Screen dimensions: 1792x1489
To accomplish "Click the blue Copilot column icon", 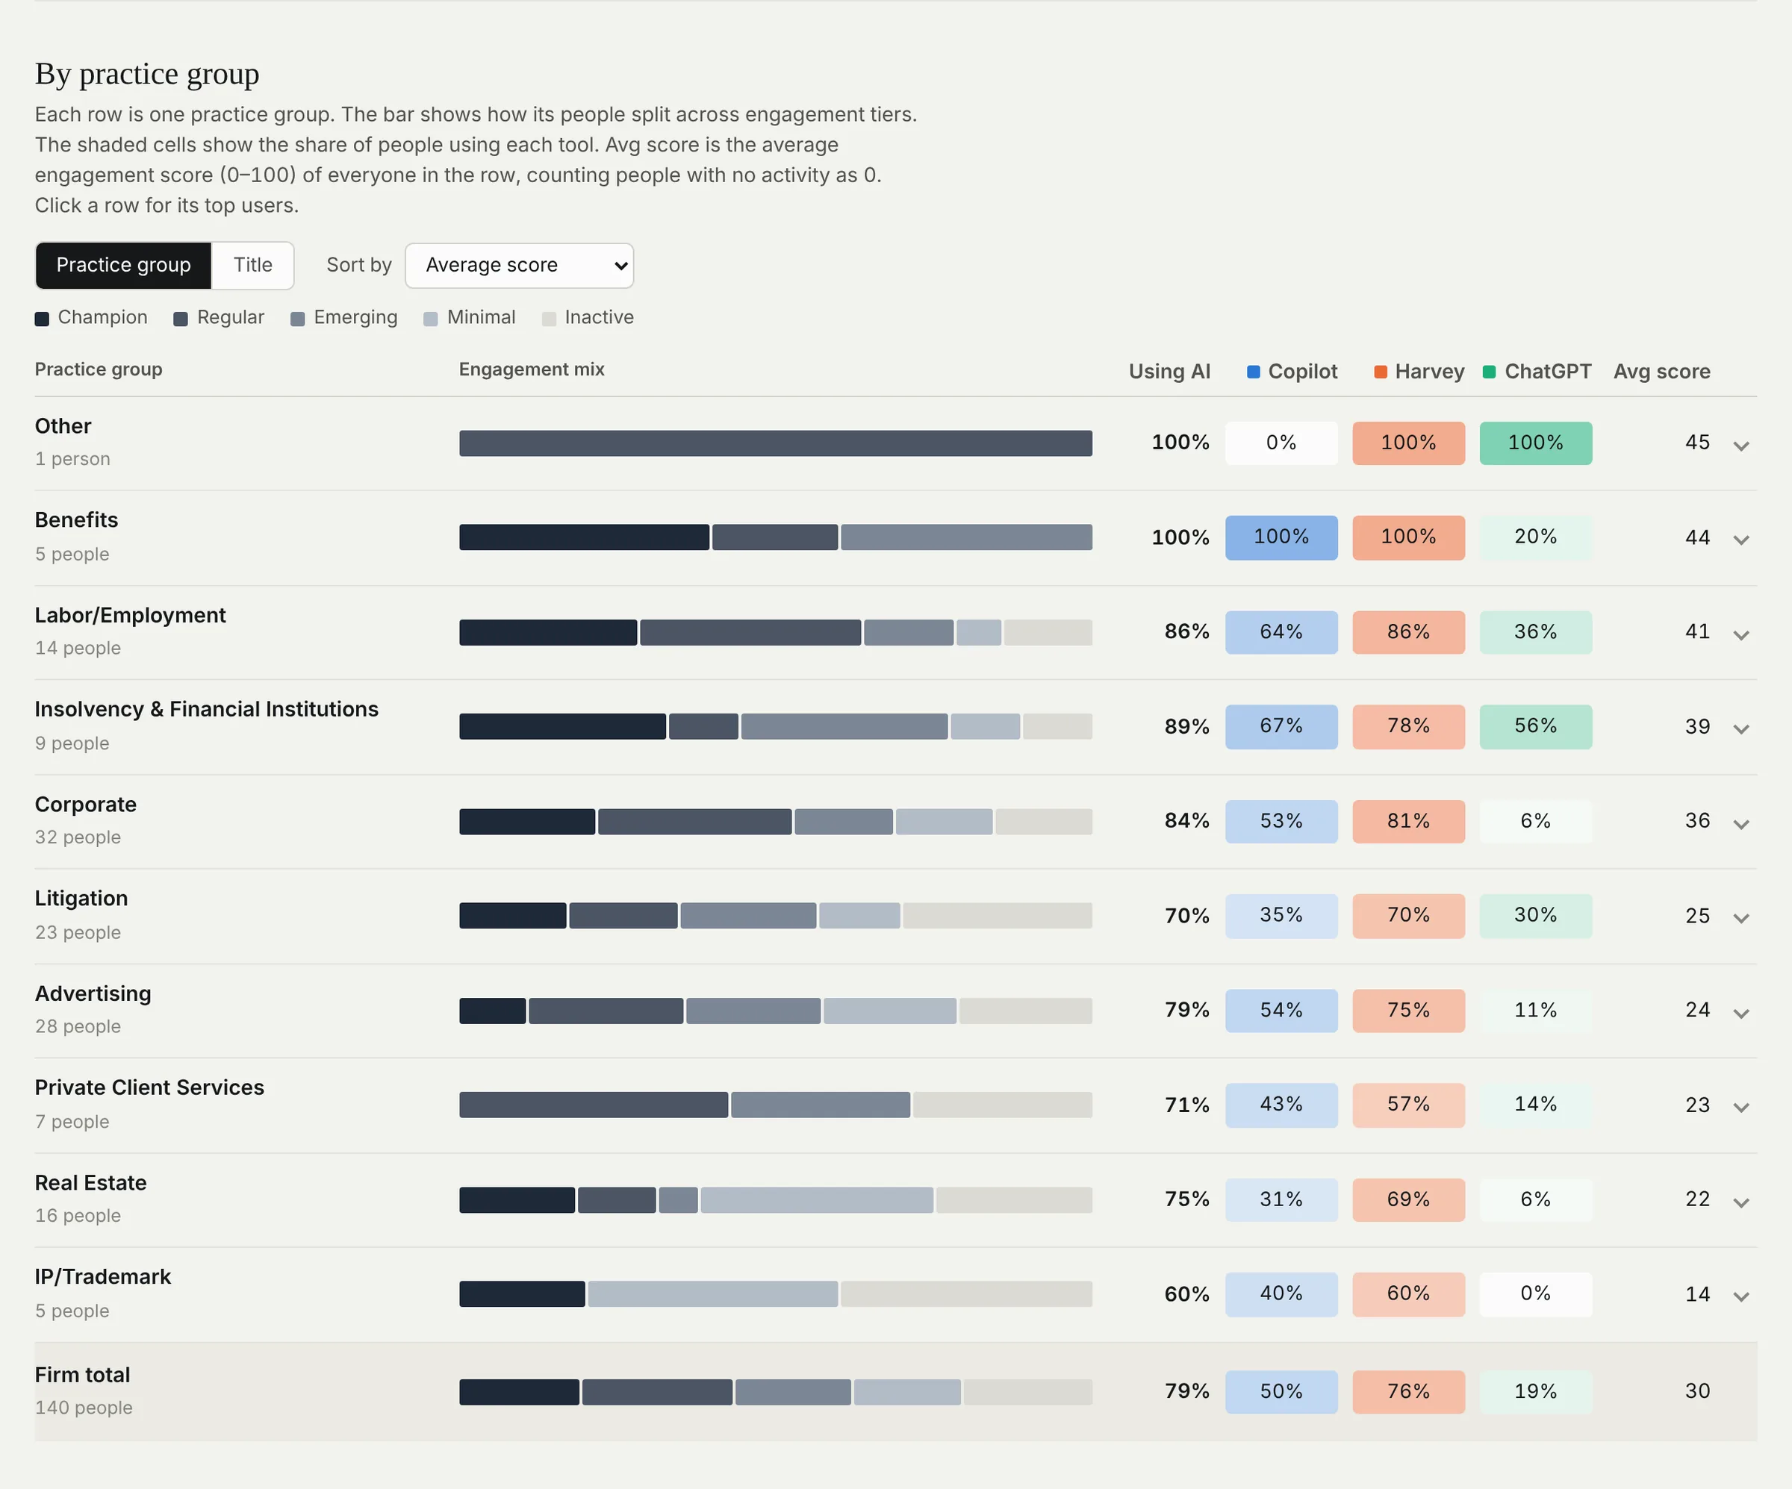I will [x=1254, y=372].
